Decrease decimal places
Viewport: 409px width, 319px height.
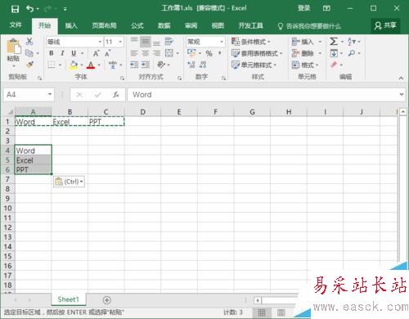[x=203, y=65]
